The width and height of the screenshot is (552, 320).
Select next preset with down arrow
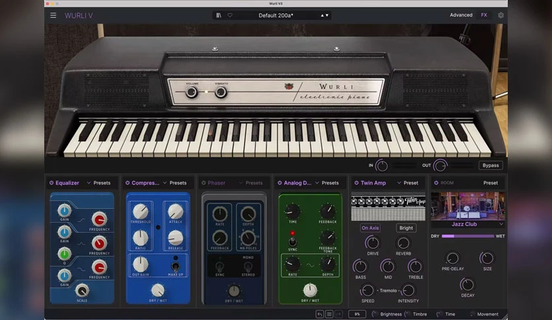[x=327, y=15]
